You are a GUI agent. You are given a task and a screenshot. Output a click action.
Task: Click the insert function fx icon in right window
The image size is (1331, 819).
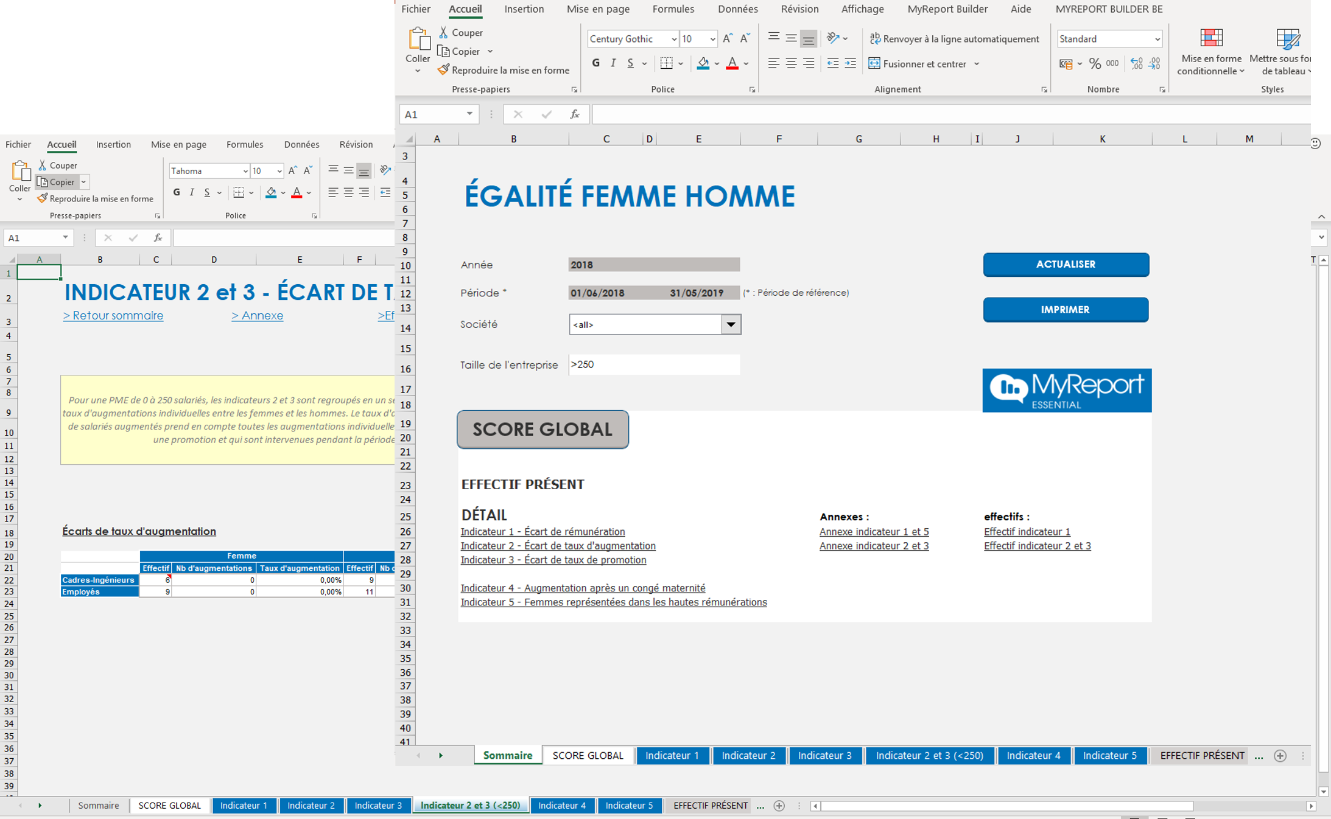(x=574, y=114)
